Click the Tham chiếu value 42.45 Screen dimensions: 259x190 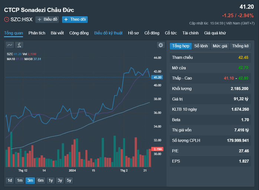243,57
